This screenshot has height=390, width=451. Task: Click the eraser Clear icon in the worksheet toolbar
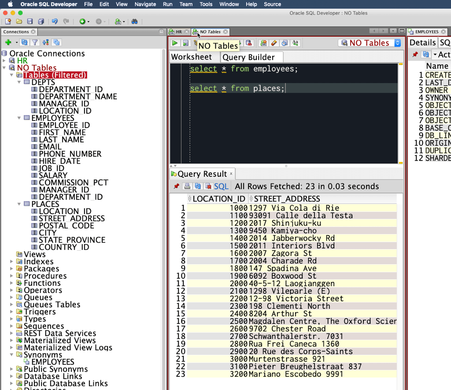[274, 43]
